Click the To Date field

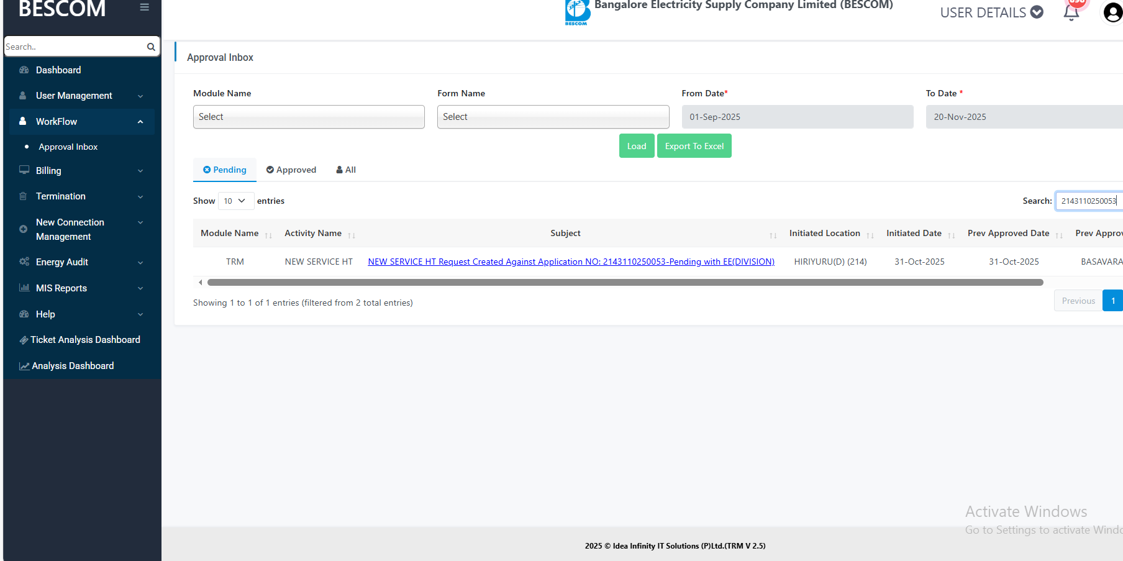coord(1024,117)
